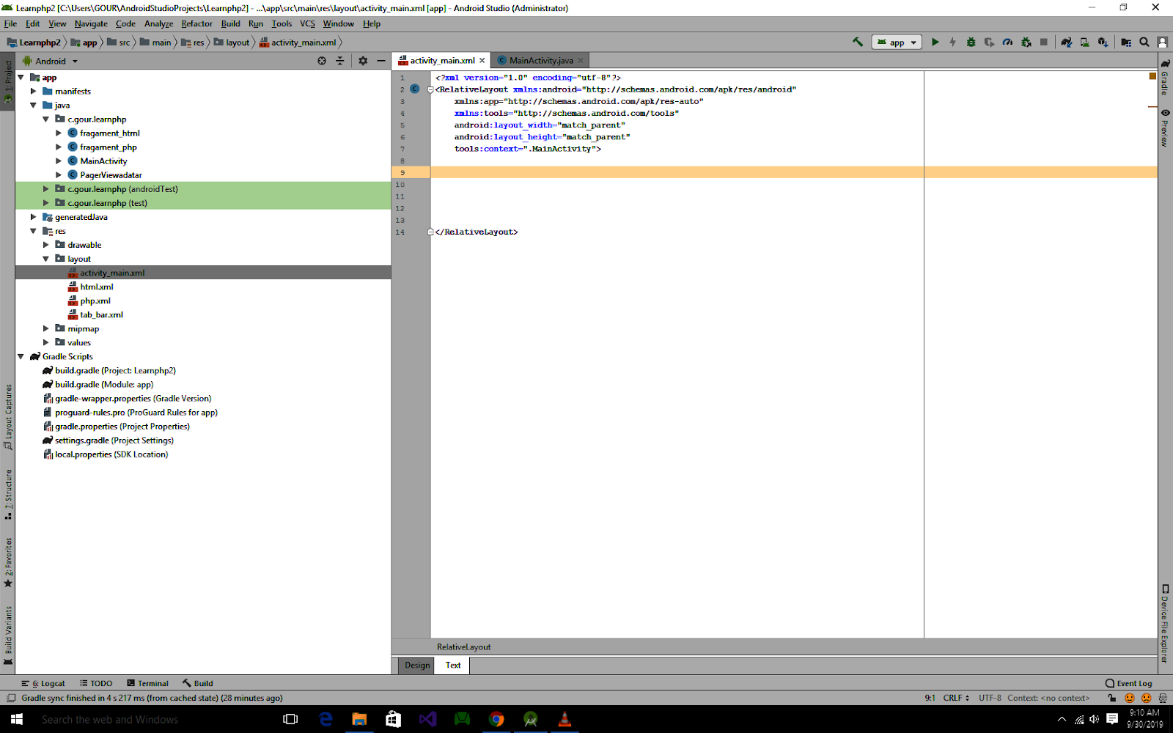Viewport: 1173px width, 733px height.
Task: Profile the app using the speedometer icon
Action: [x=1007, y=42]
